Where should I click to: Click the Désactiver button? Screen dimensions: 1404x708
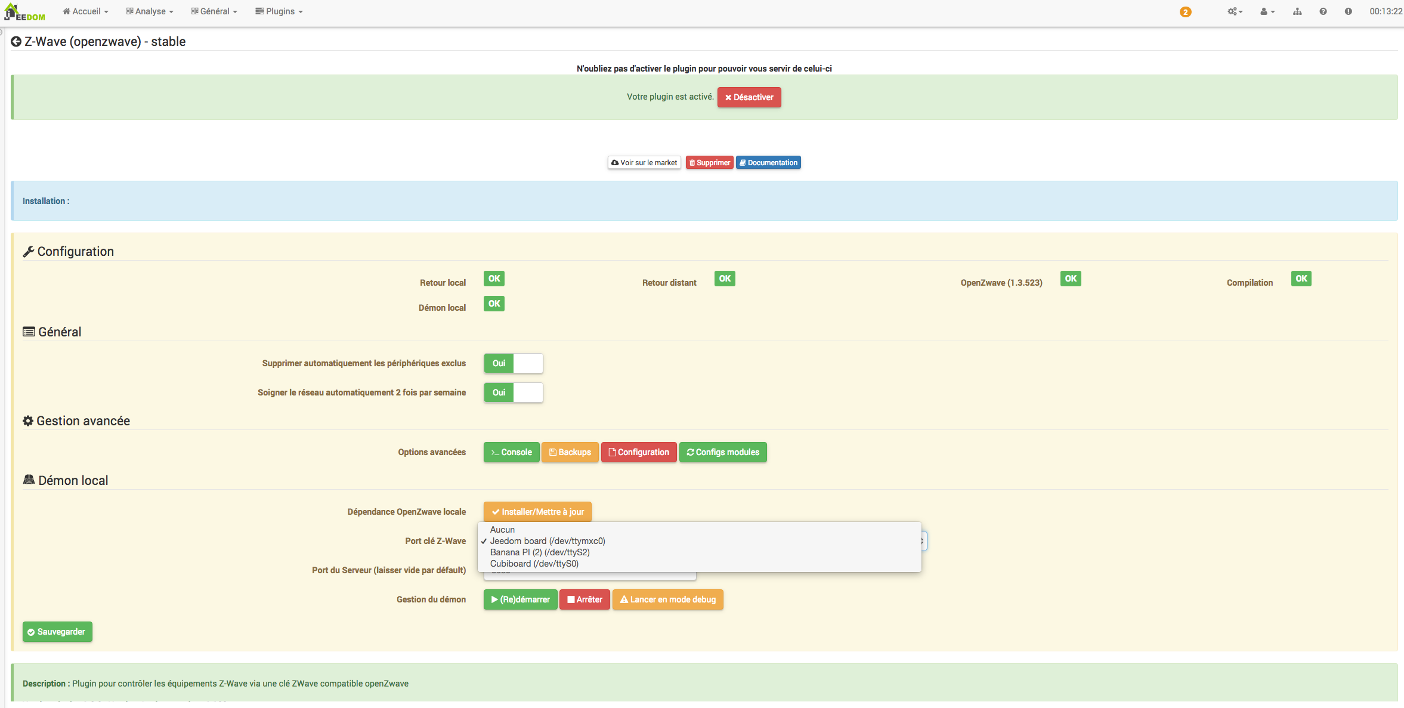(x=749, y=97)
